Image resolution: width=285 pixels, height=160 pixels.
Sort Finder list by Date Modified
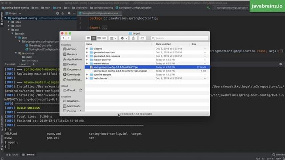click(172, 44)
